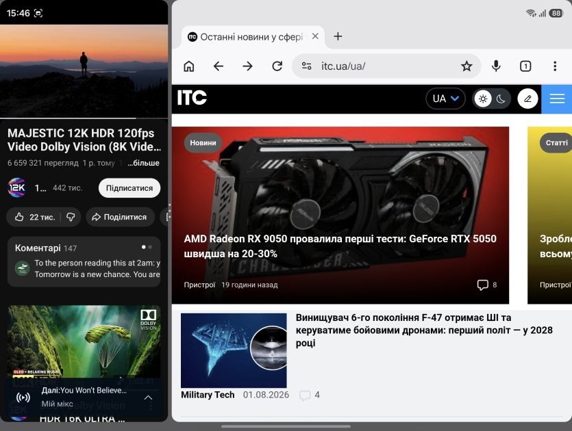572x431 pixels.
Task: Open the tab switcher showing 1
Action: click(x=525, y=66)
